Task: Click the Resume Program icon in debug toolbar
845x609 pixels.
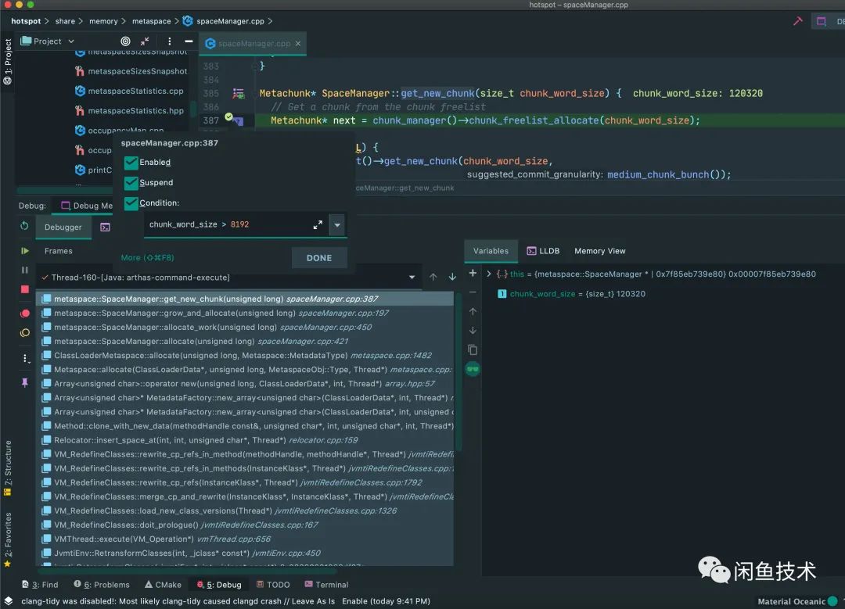Action: pos(25,251)
